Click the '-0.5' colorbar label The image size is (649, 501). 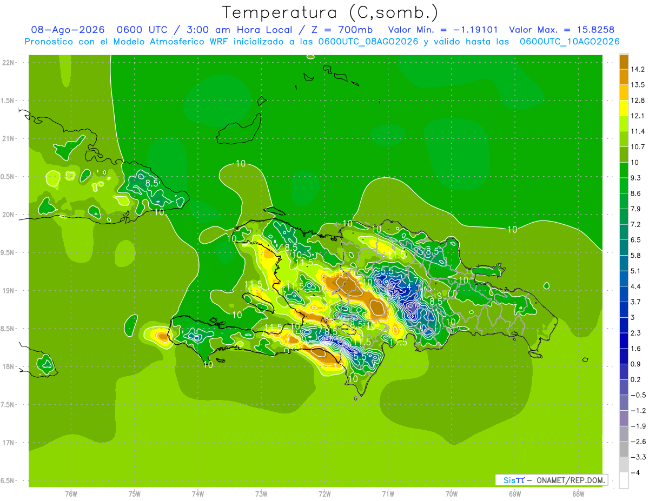point(638,395)
